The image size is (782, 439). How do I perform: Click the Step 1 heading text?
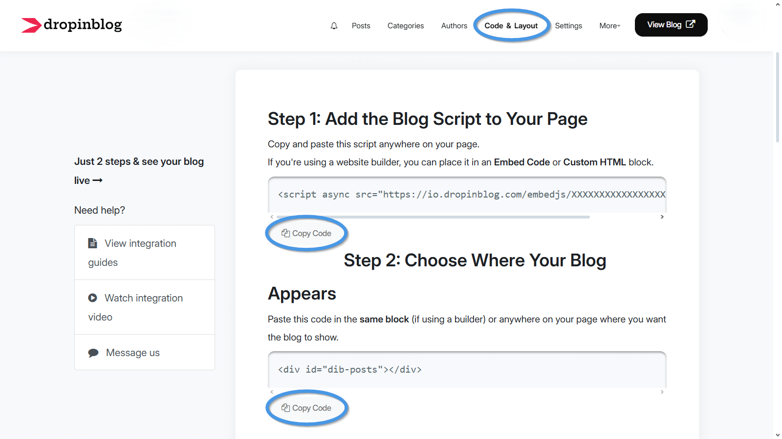(428, 119)
